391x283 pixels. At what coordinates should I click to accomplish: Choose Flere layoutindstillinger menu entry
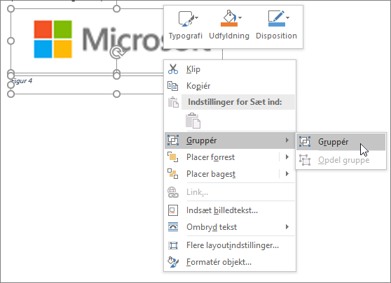coord(230,245)
